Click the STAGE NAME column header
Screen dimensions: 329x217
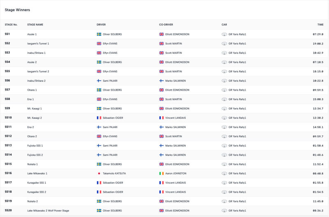click(x=35, y=25)
